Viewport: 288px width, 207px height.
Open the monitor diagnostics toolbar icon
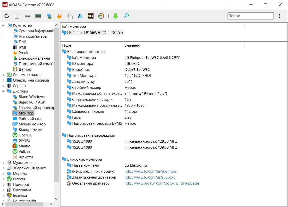[49, 16]
